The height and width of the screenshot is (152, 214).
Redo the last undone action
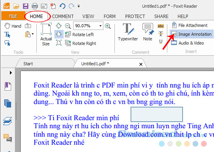(72, 6)
